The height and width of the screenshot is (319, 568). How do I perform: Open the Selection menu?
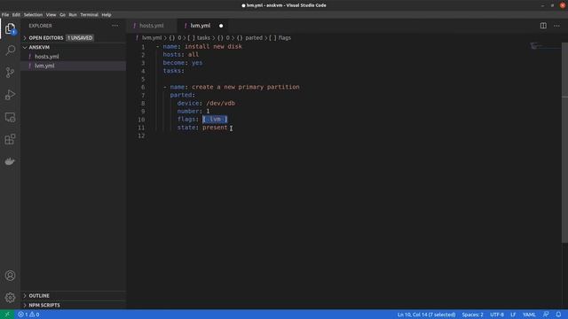tap(33, 15)
